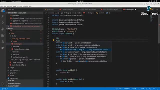
Task: Click UTF-8 encoding status item
Action: [134, 89]
